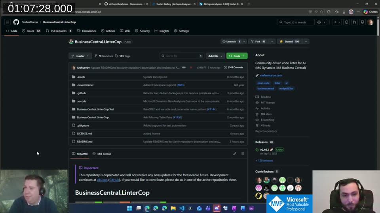380x213 pixels.
Task: Open the GitHub user avatar menu
Action: [x=370, y=22]
